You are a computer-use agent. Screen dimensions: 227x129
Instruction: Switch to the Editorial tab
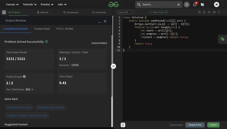[x=43, y=12]
